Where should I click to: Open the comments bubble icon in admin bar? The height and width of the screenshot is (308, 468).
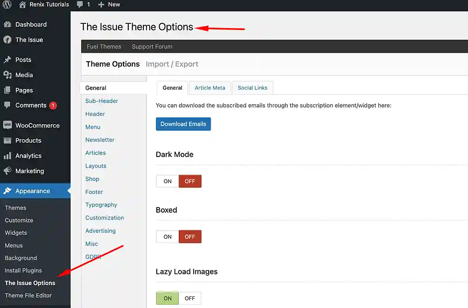(80, 5)
